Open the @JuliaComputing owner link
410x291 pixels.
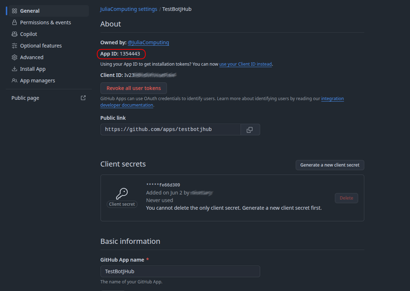tap(148, 42)
